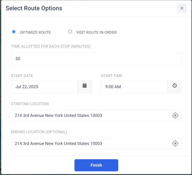Choose the VISIT ROUTE IN ORDER label text

point(96,32)
